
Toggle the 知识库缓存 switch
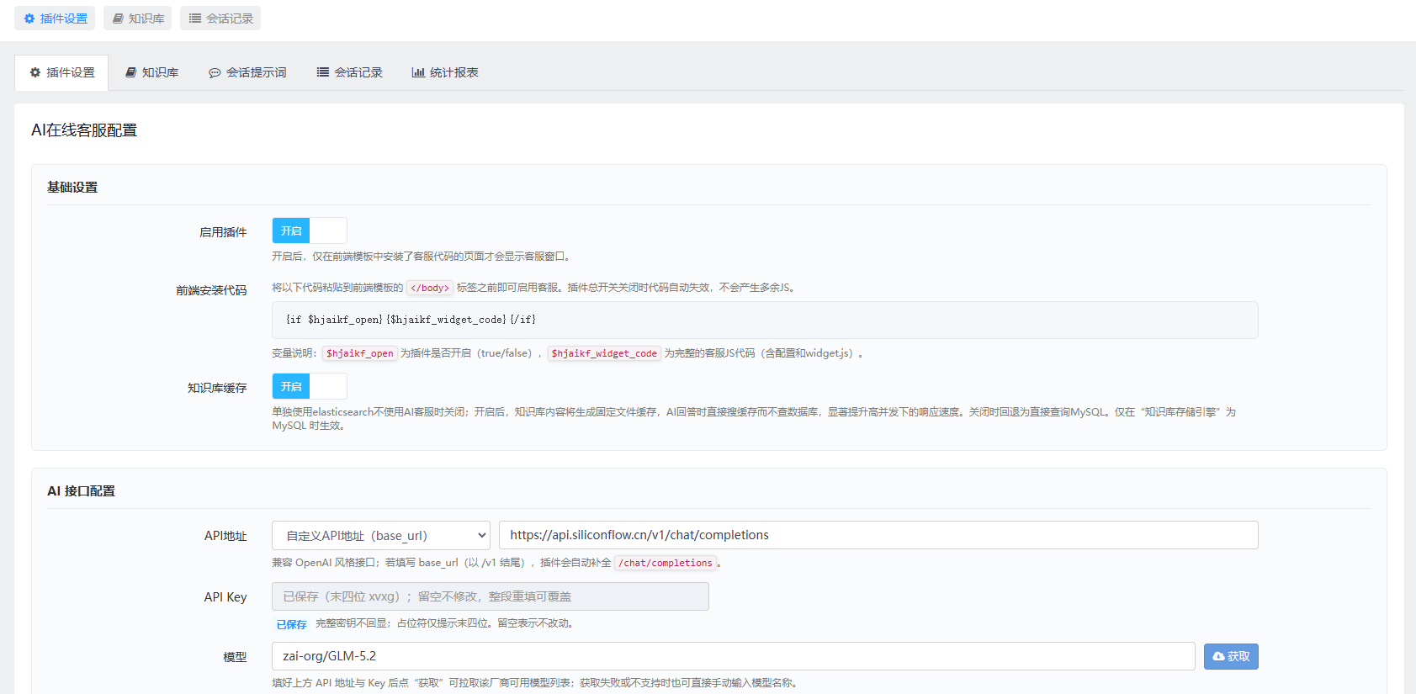[x=310, y=386]
